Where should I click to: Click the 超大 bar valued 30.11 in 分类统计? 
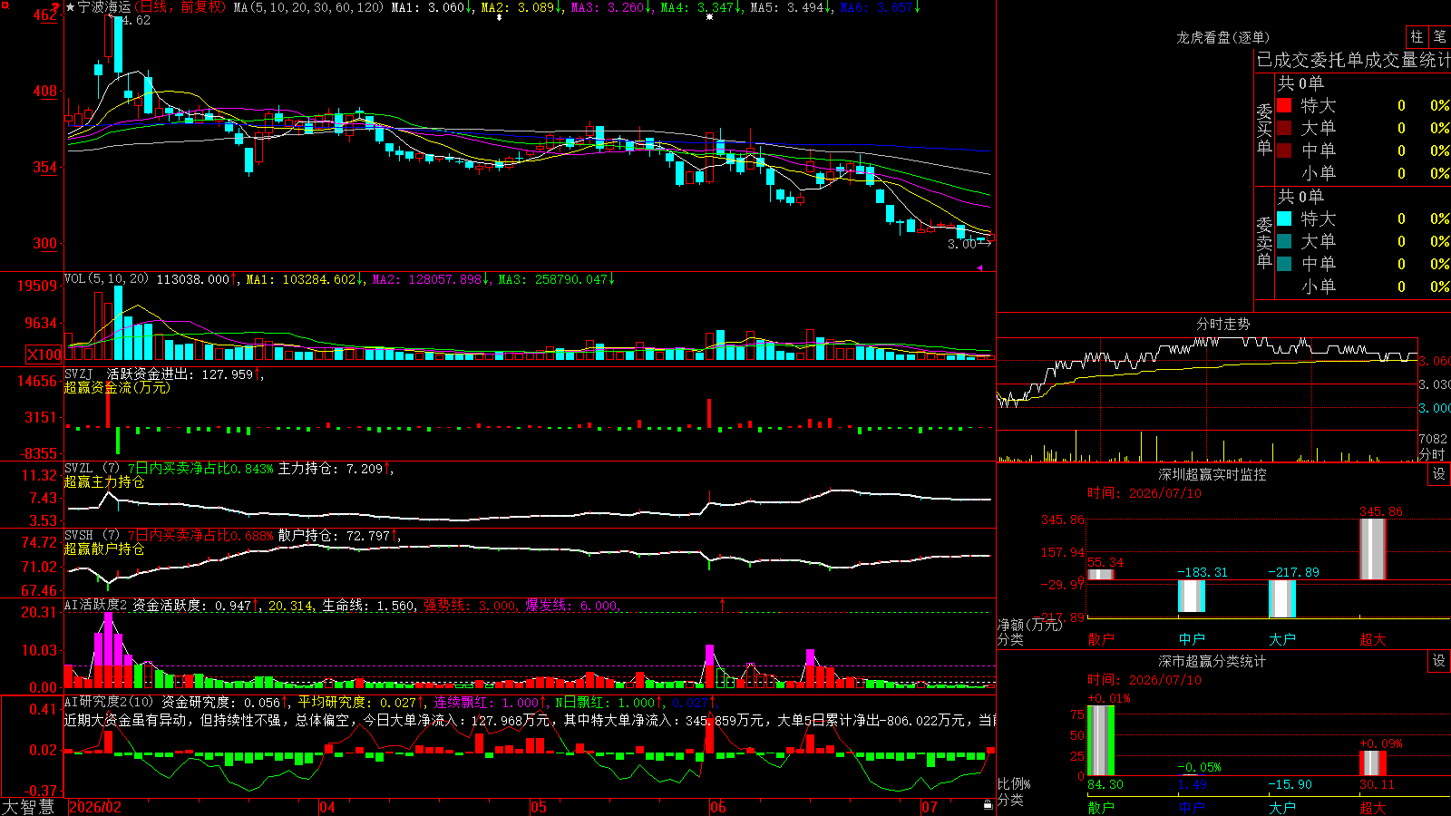[1373, 763]
